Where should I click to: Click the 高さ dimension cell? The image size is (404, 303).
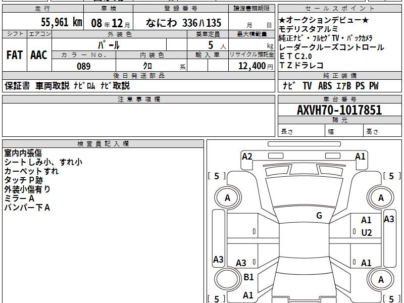coord(382,131)
